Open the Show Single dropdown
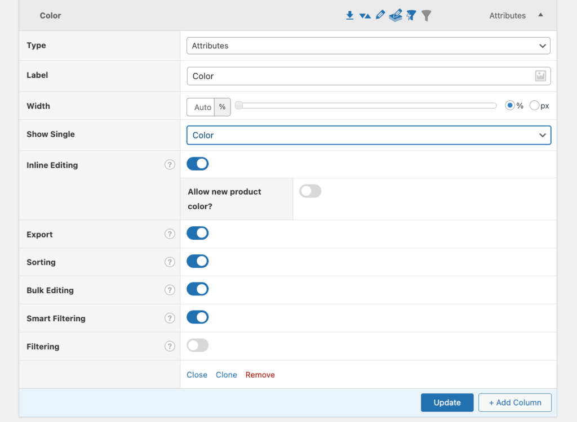577x422 pixels. (369, 135)
